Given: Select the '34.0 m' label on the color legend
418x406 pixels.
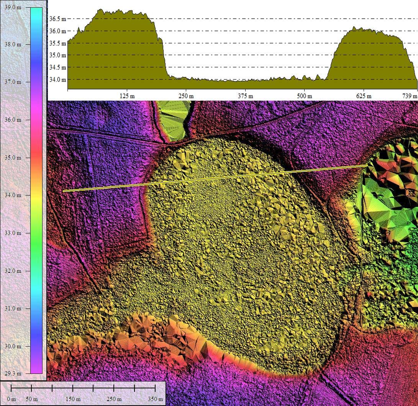Looking at the screenshot, I should click(x=13, y=195).
